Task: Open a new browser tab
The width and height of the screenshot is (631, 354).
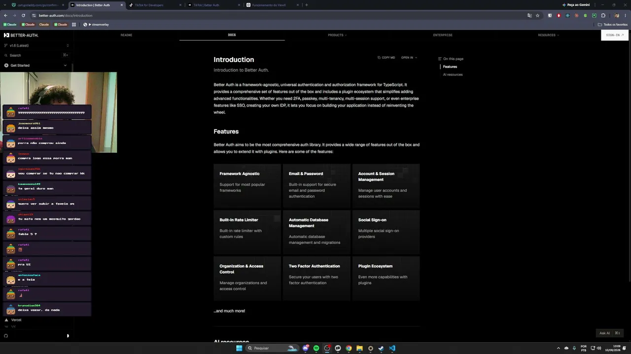Action: (307, 5)
